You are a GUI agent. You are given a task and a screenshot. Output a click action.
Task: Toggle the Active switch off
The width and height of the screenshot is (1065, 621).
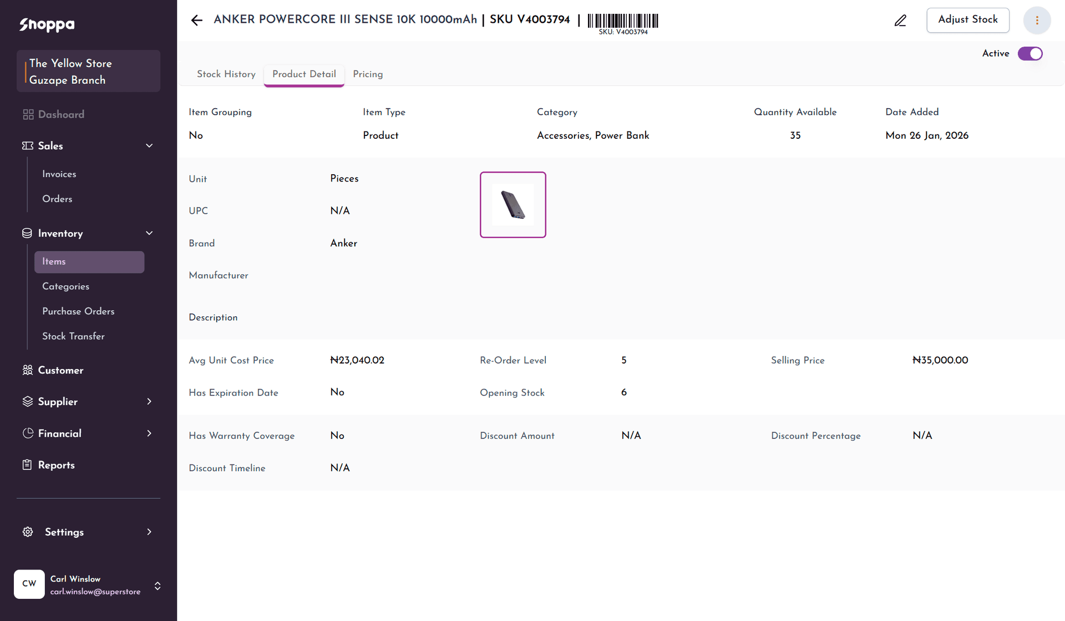click(x=1030, y=53)
